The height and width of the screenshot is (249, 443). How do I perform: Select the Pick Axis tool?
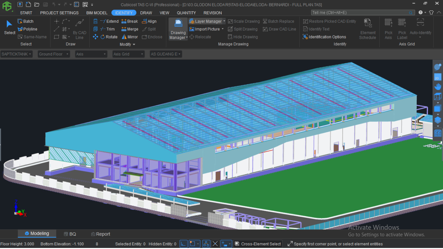(388, 28)
